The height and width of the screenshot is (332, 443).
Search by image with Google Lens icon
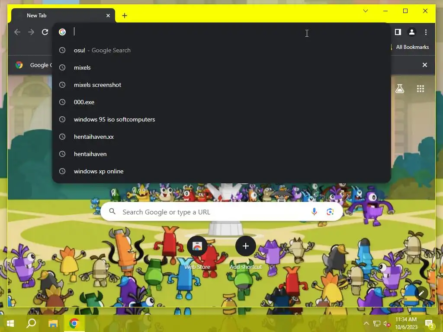pyautogui.click(x=330, y=212)
